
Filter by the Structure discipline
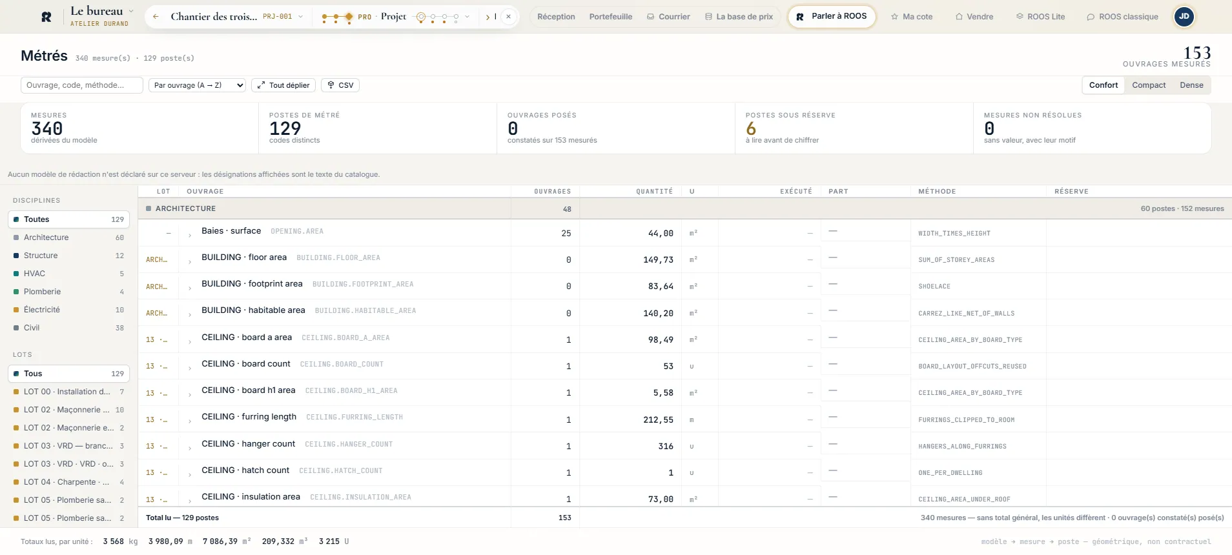68,256
